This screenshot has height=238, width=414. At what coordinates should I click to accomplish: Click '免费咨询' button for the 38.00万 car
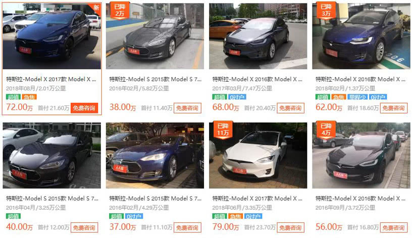(187, 108)
